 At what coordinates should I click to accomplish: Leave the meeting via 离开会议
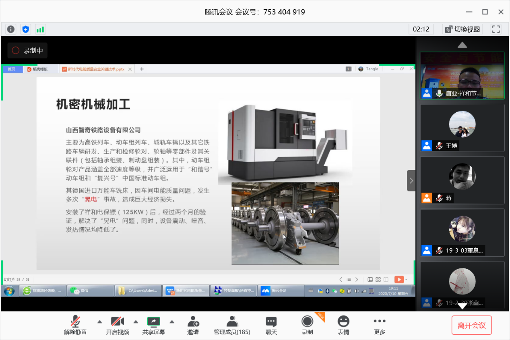pyautogui.click(x=472, y=326)
